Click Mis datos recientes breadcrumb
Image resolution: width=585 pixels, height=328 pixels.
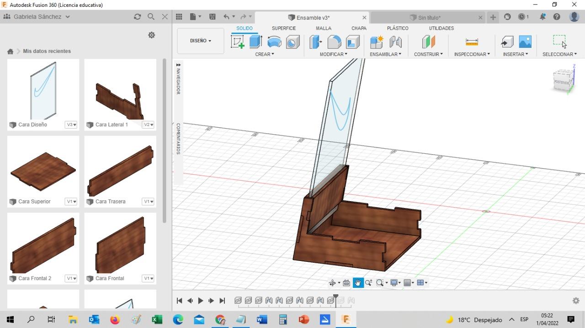click(47, 51)
